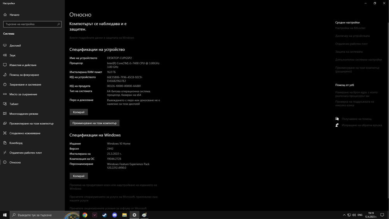Open Защита на системата link
Image resolution: width=389 pixels, height=219 pixels.
click(349, 52)
